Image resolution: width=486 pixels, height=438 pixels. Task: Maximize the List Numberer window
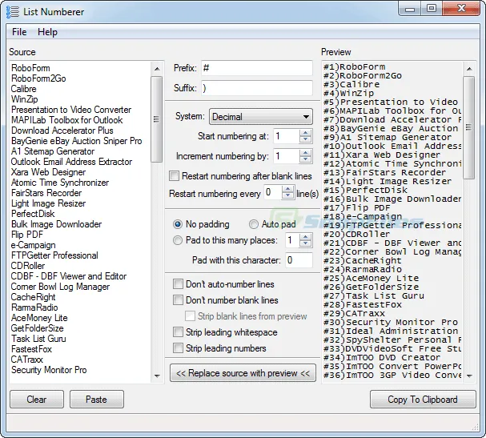tap(432, 9)
